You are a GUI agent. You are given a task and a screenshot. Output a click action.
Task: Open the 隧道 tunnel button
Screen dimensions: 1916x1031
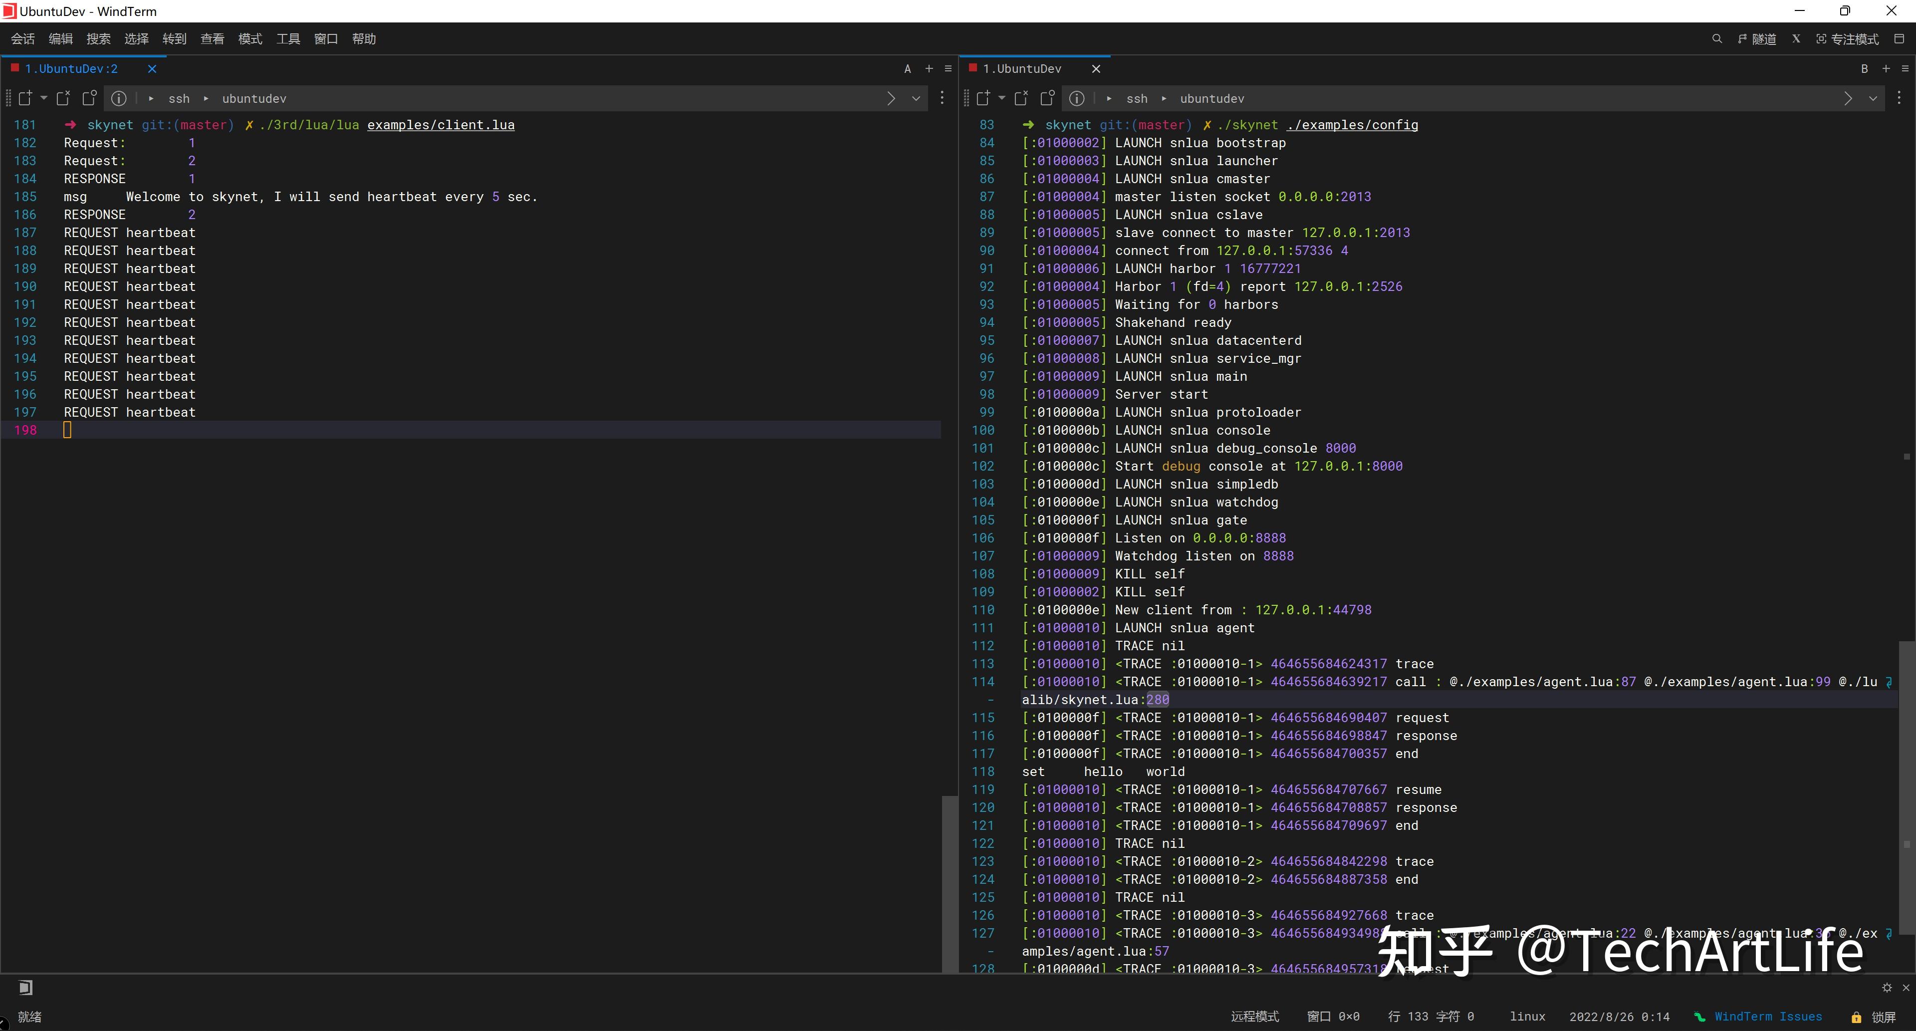(1757, 39)
